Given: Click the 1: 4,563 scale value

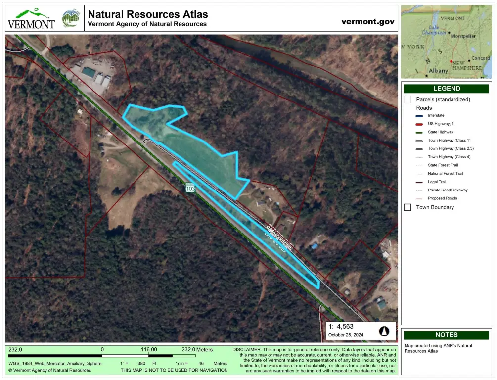Looking at the screenshot, I should (341, 327).
